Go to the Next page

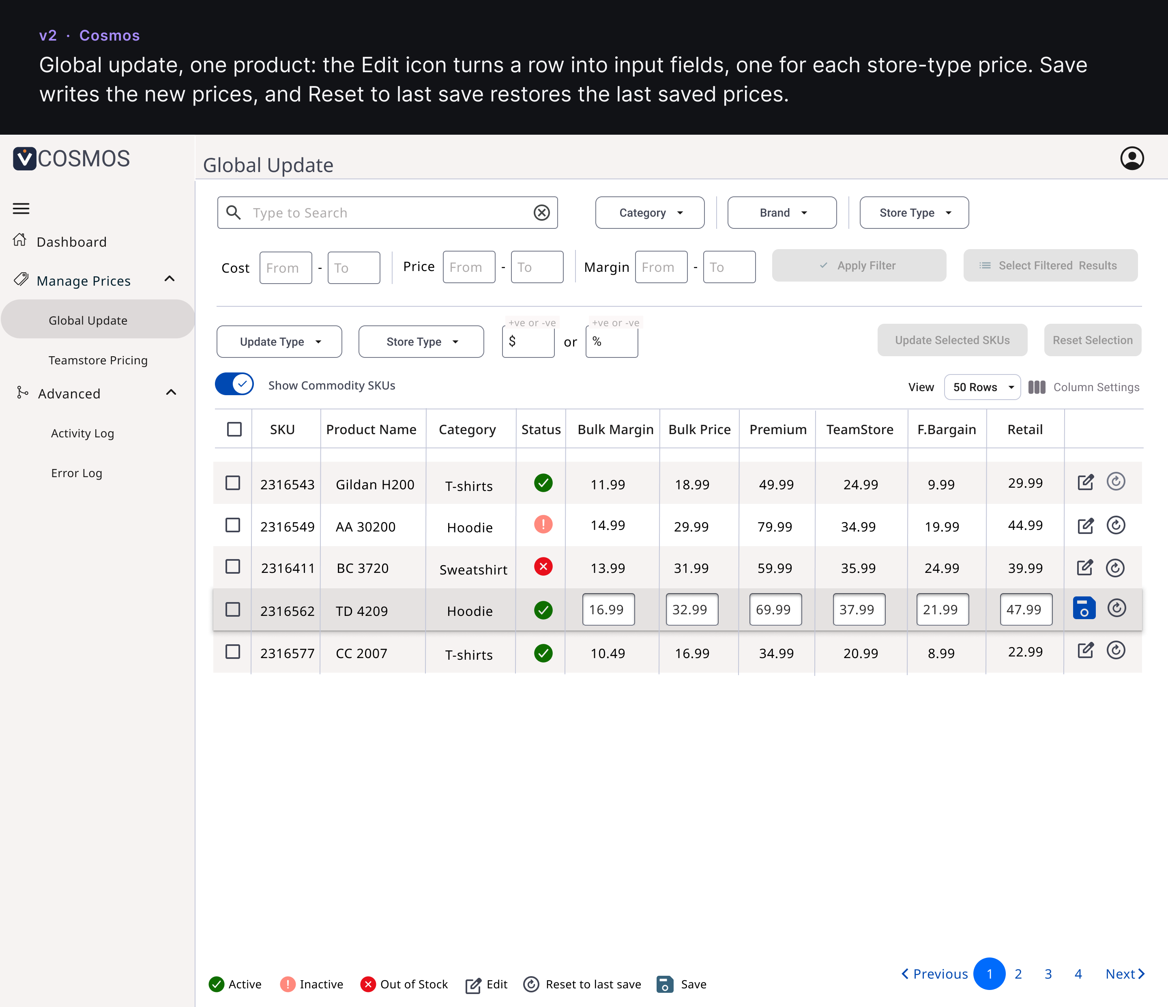coord(1125,974)
